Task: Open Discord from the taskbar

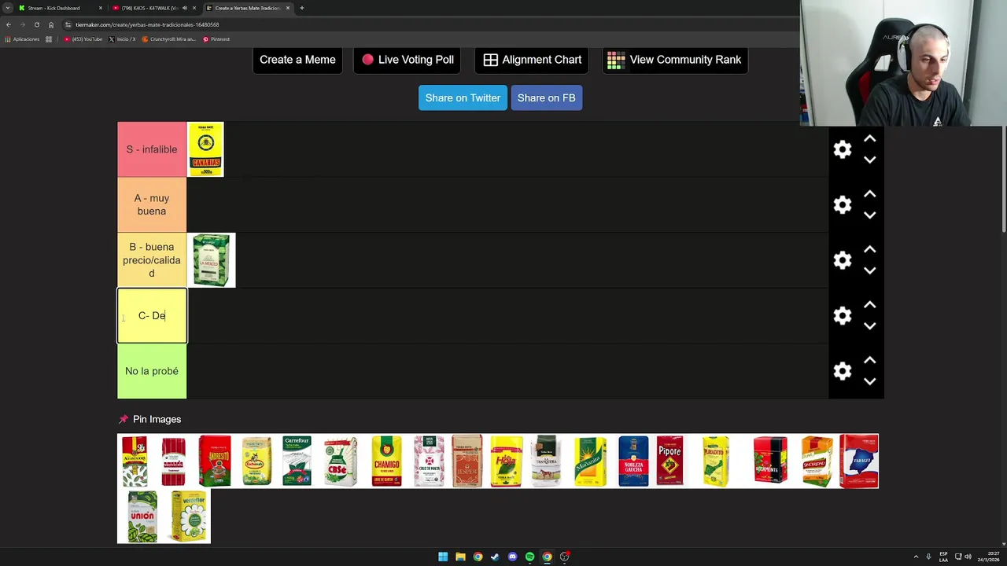Action: [512, 557]
